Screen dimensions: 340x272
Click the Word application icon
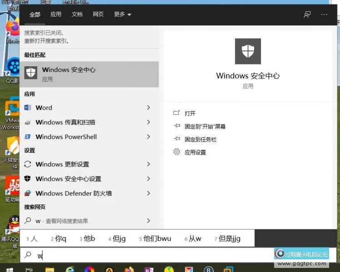click(x=28, y=107)
